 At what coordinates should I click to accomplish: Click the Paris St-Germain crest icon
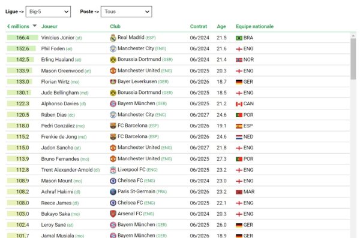click(x=113, y=192)
